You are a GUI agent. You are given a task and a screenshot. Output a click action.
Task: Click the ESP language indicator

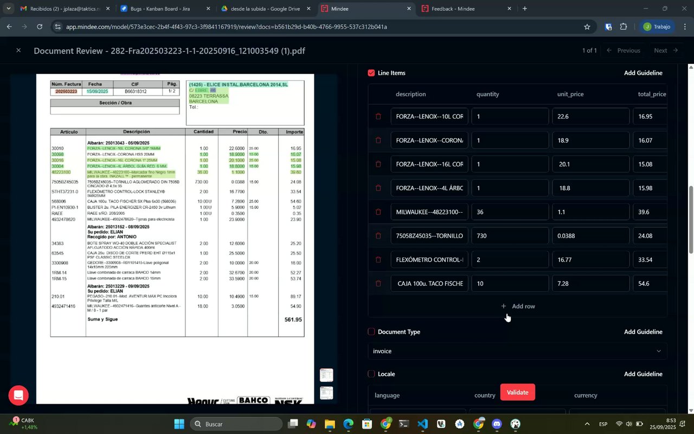click(x=603, y=424)
